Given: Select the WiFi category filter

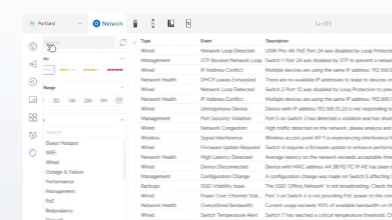Looking at the screenshot, I should coord(51,153).
